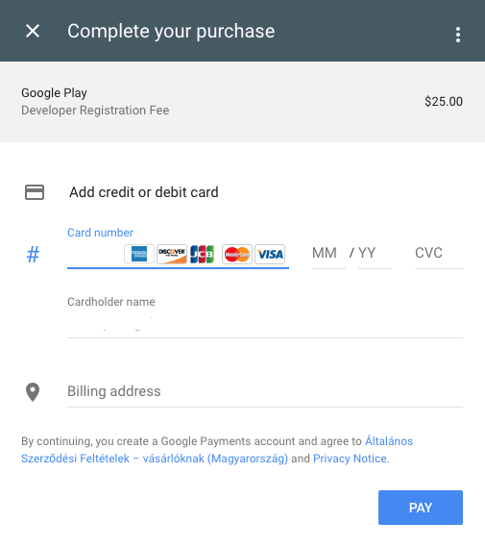Click the Visa card logo

click(x=270, y=254)
